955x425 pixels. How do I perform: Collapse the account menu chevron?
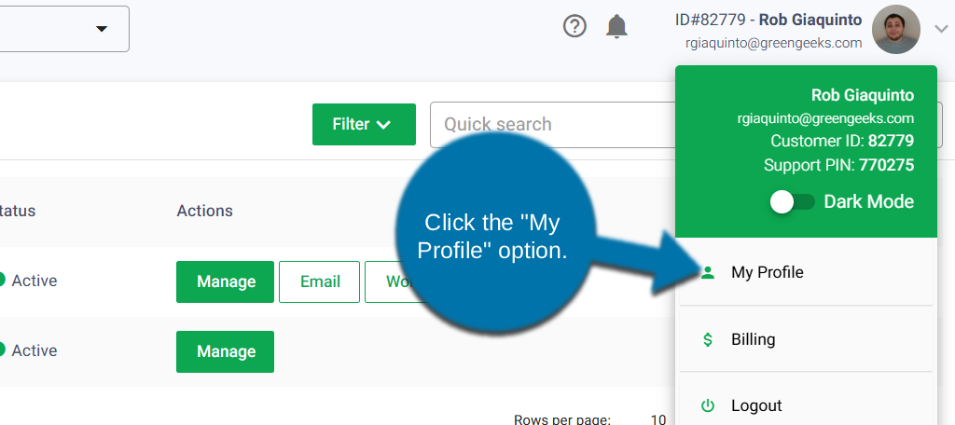[x=940, y=30]
